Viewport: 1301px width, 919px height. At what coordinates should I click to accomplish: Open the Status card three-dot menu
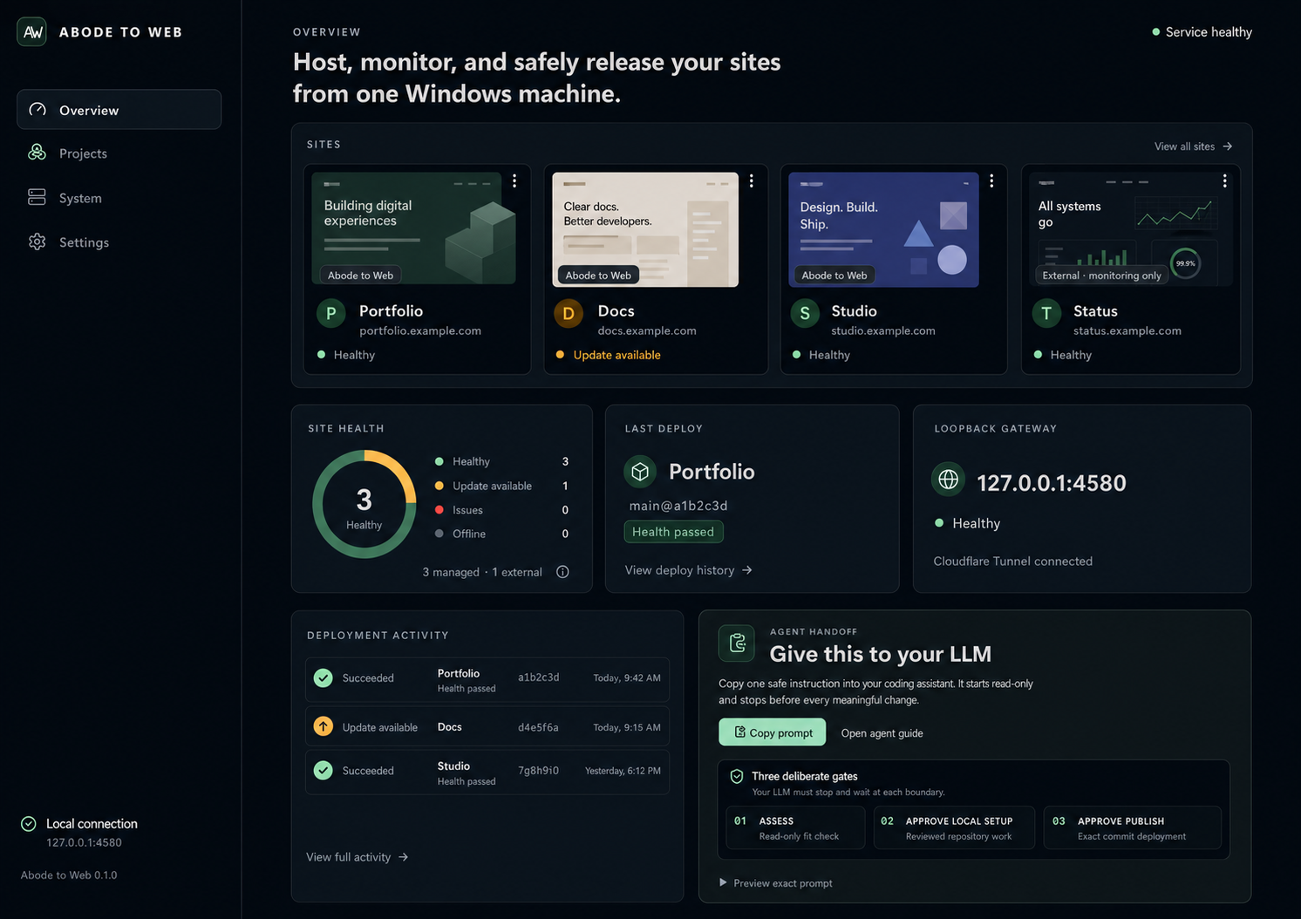coord(1224,180)
